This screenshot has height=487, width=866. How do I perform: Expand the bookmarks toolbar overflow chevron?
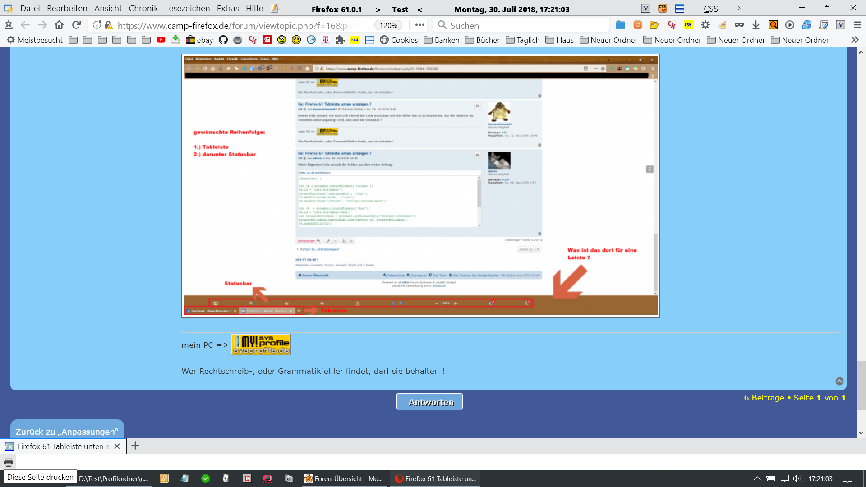855,40
